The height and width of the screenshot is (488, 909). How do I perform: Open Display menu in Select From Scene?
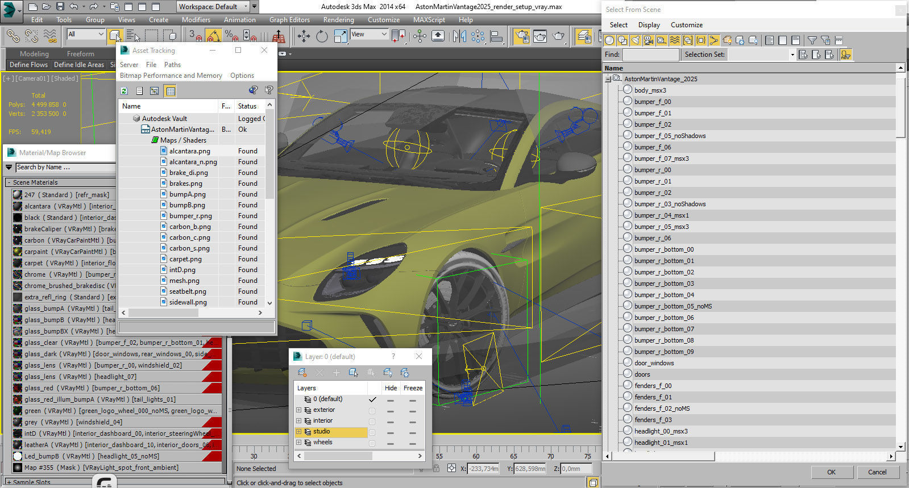click(x=649, y=25)
